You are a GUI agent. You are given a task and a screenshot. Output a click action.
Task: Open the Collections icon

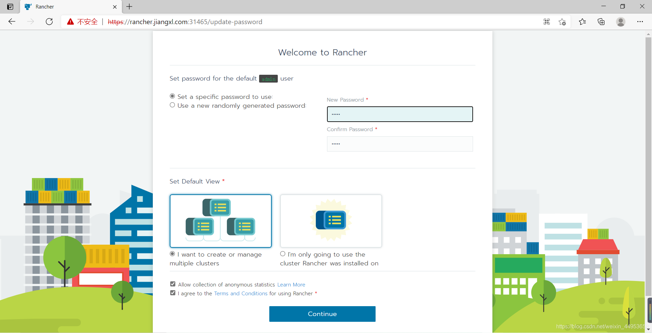[601, 22]
